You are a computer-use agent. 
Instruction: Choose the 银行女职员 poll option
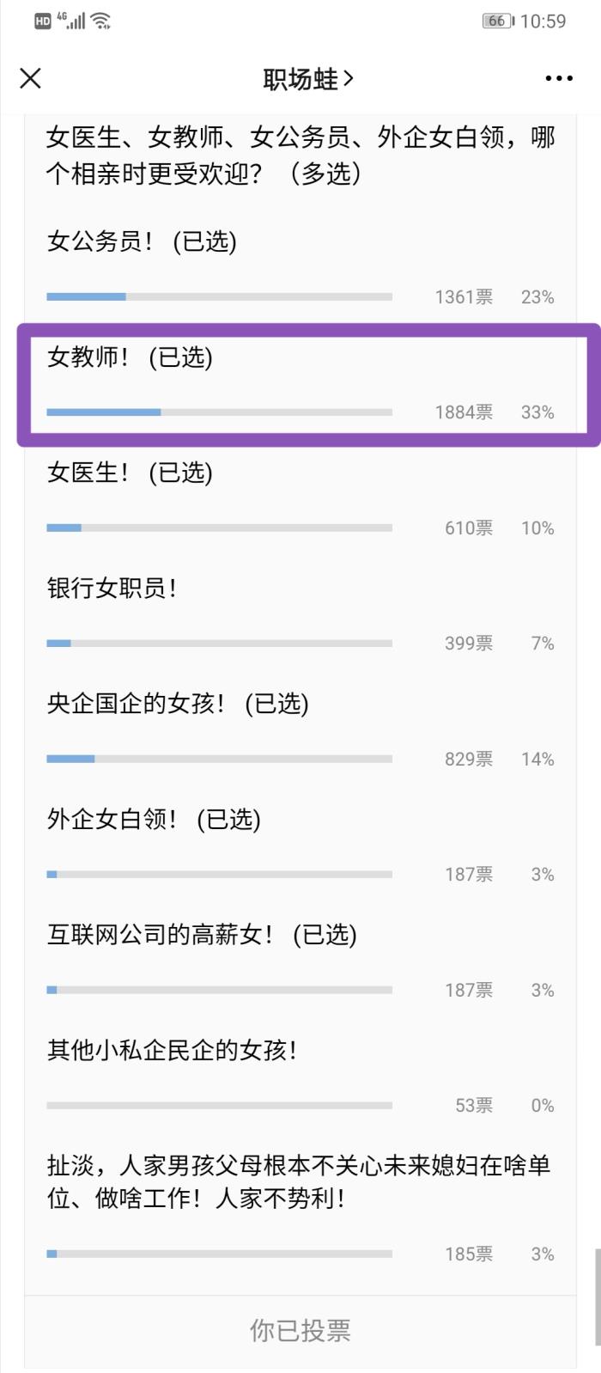[112, 589]
